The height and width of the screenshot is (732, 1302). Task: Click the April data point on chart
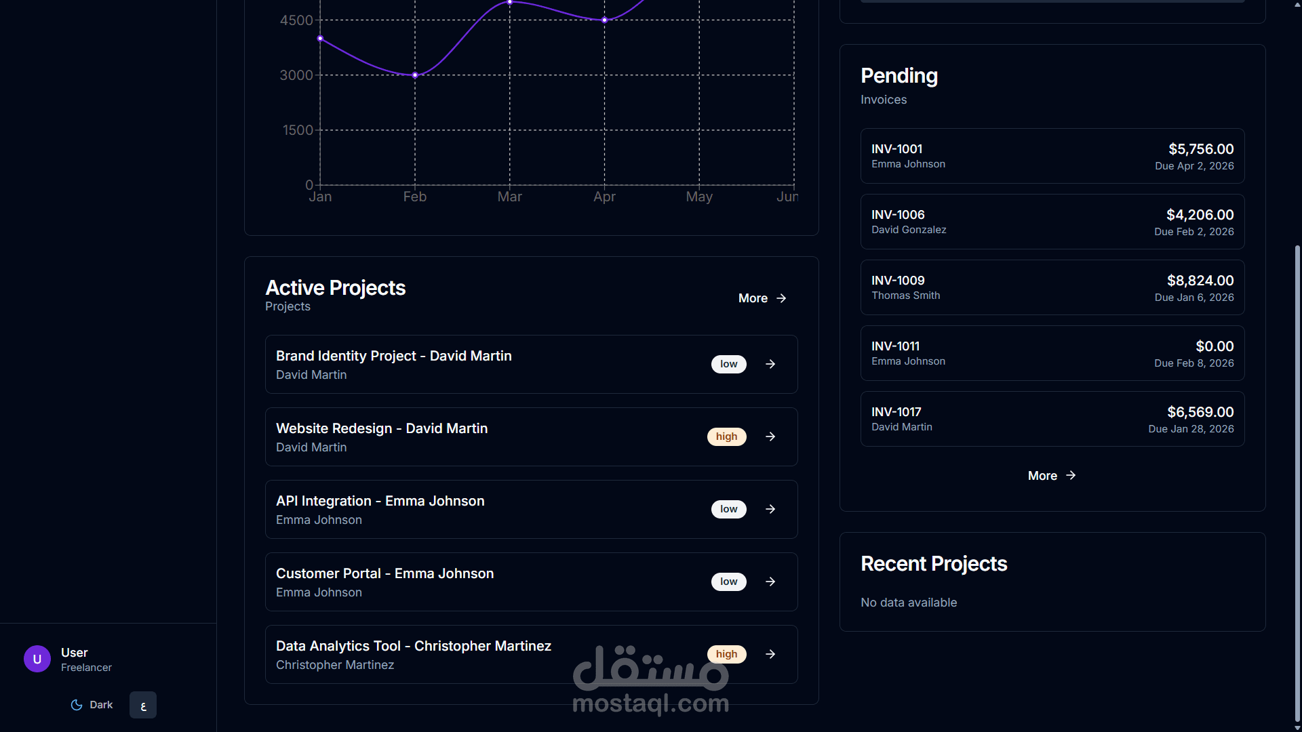click(604, 20)
